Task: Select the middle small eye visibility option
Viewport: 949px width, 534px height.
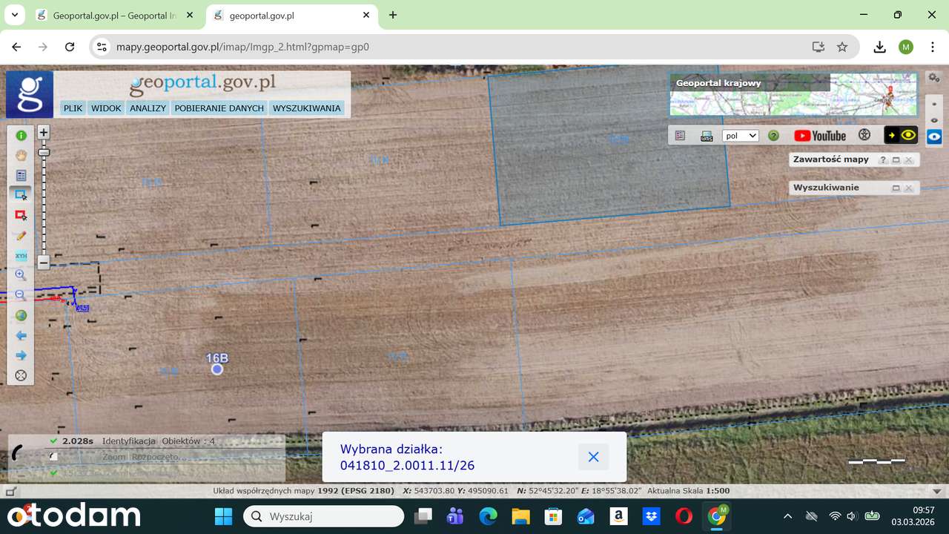Action: [934, 119]
